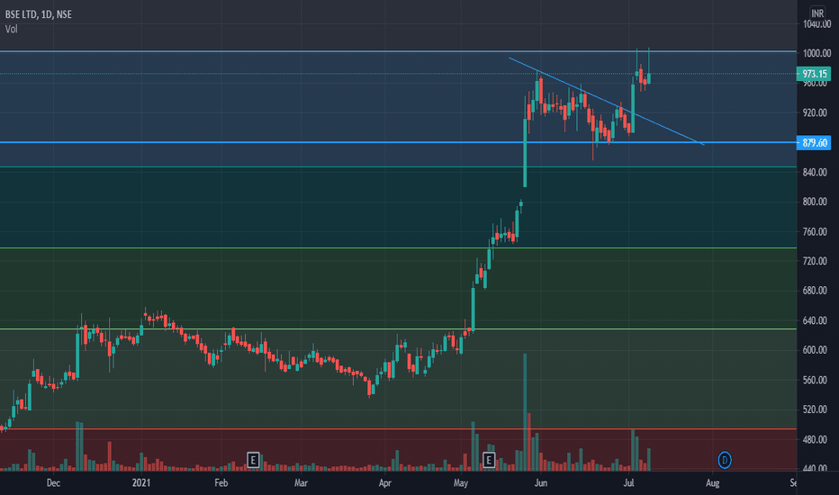839x495 pixels.
Task: Click the BSE LTD, 1D, NSE symbol title
Action: (39, 14)
